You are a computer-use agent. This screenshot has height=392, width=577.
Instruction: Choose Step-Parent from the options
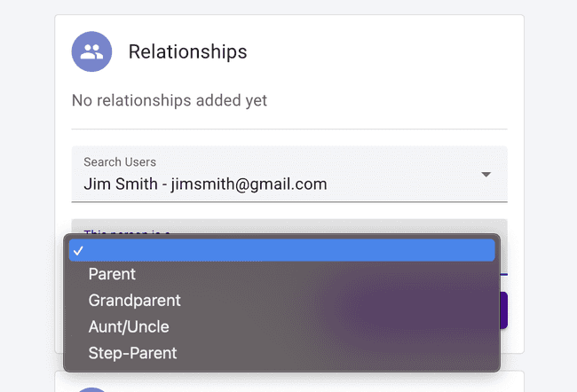click(x=132, y=353)
